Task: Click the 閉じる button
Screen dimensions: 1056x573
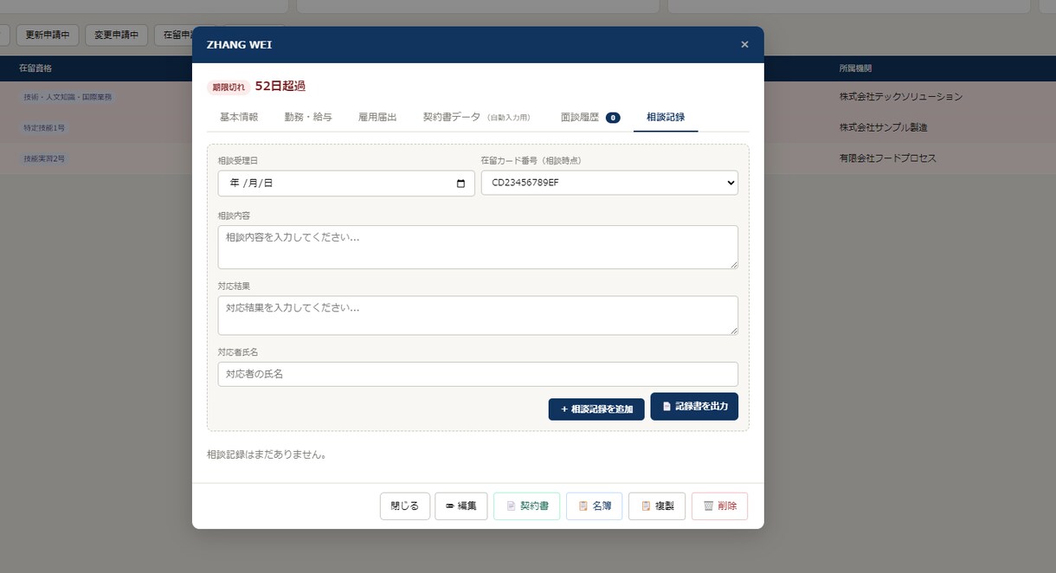Action: tap(405, 506)
